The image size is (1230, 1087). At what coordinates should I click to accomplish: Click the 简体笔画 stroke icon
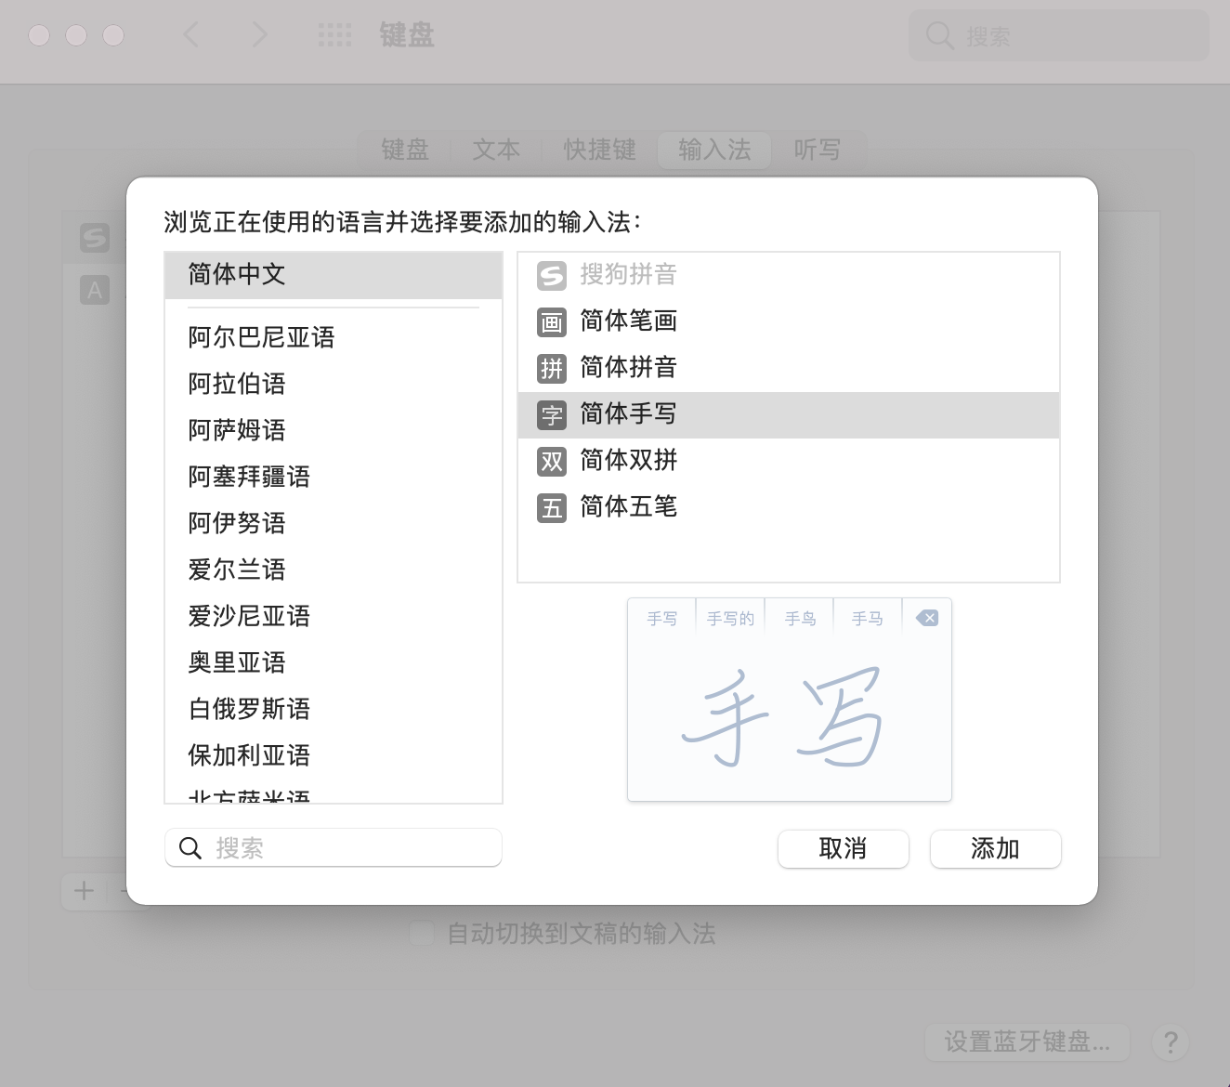tap(552, 322)
